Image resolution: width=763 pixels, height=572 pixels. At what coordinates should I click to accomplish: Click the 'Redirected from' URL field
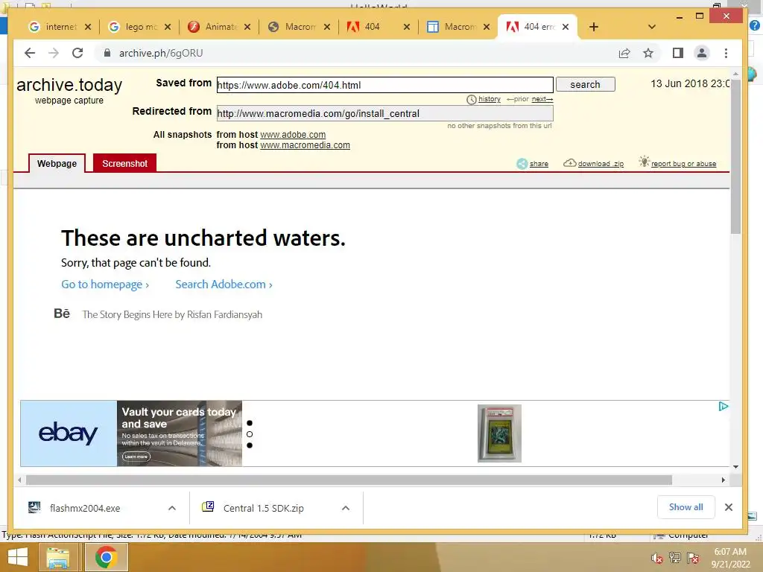tap(385, 113)
